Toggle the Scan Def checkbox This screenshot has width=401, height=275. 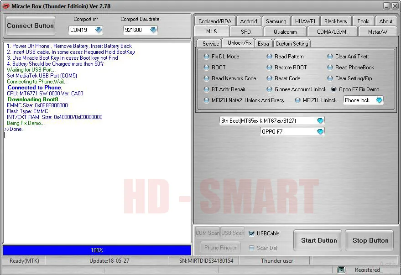tap(252, 248)
